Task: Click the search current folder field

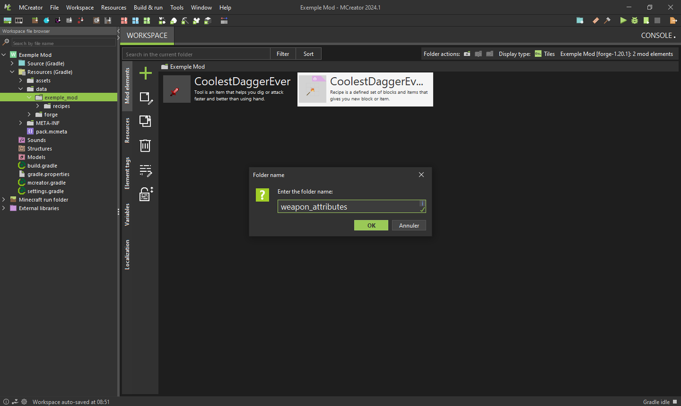Action: 196,54
